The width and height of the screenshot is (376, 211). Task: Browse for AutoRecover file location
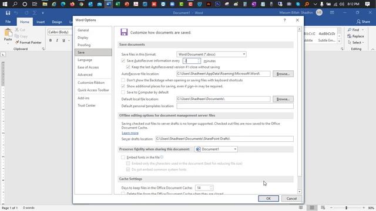click(283, 74)
